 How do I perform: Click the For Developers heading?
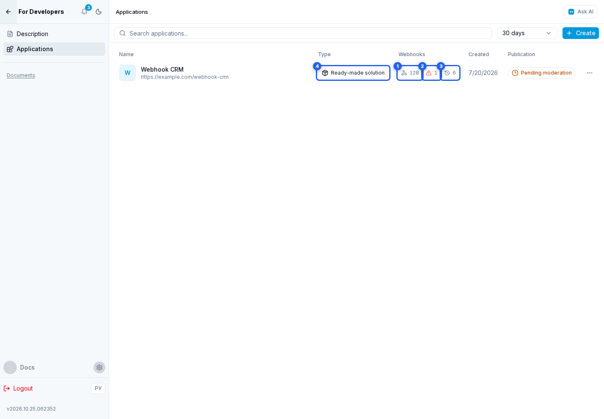[41, 12]
